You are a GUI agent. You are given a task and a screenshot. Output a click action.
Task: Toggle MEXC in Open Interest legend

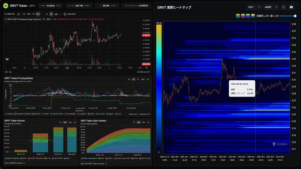84,158
